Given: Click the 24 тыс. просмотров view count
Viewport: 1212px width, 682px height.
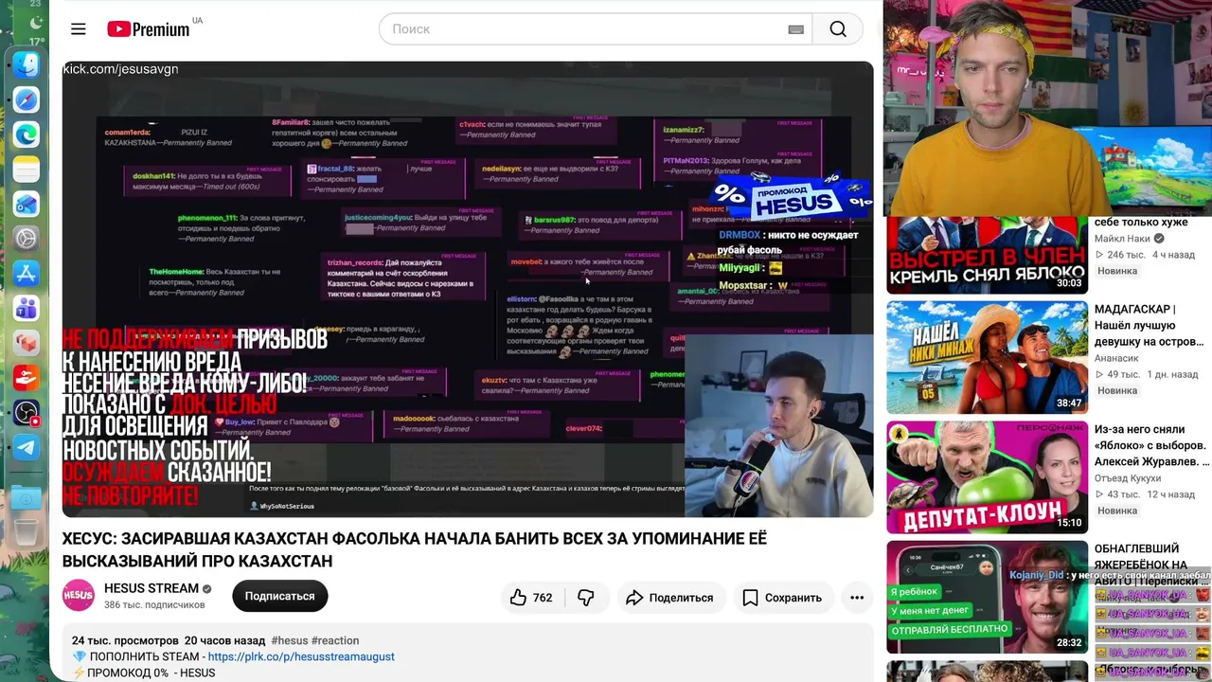Looking at the screenshot, I should tap(125, 640).
